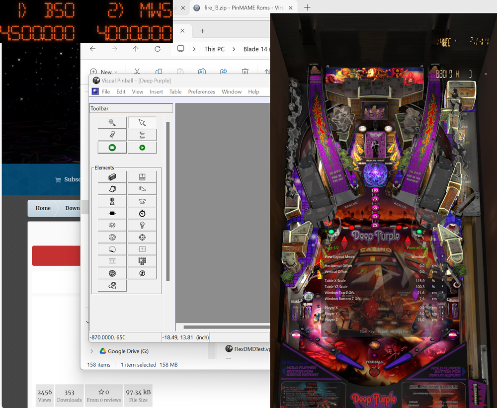The width and height of the screenshot is (497, 408).
Task: Activate the Select arrow pointer tool
Action: point(142,122)
